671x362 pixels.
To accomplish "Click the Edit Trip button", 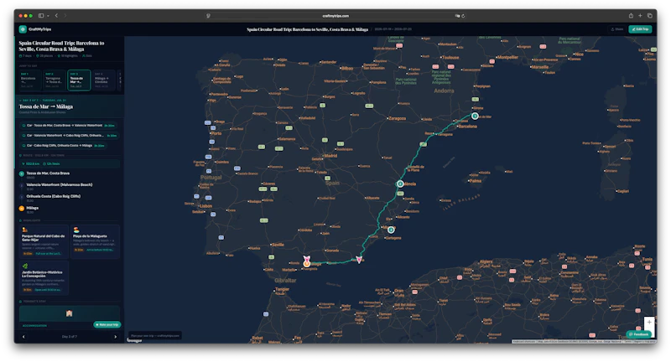I will 640,29.
